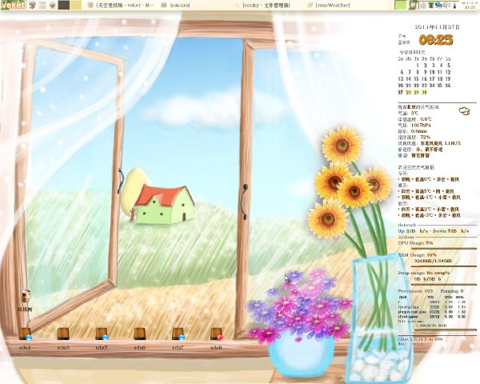
Task: Open the sda2 drive icon
Action: point(25,334)
